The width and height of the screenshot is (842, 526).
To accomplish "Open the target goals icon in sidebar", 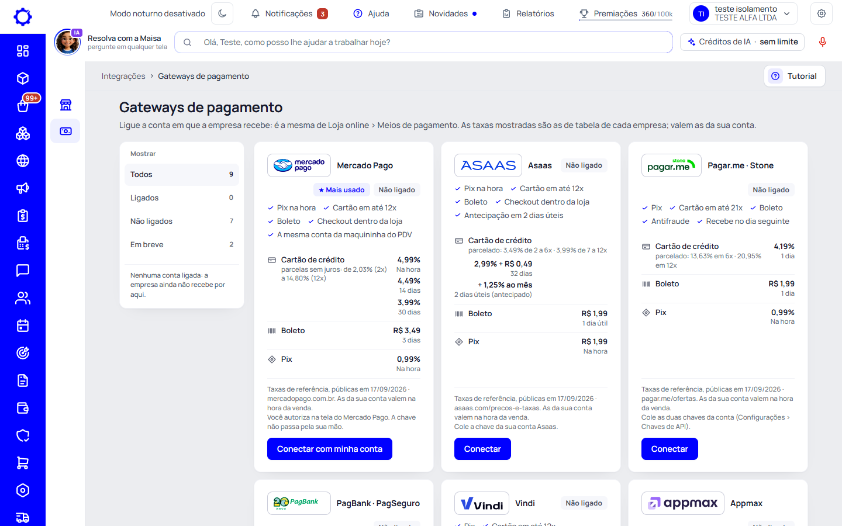I will click(23, 353).
